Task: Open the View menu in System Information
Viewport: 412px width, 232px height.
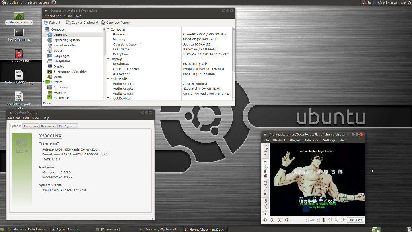Action: point(68,16)
